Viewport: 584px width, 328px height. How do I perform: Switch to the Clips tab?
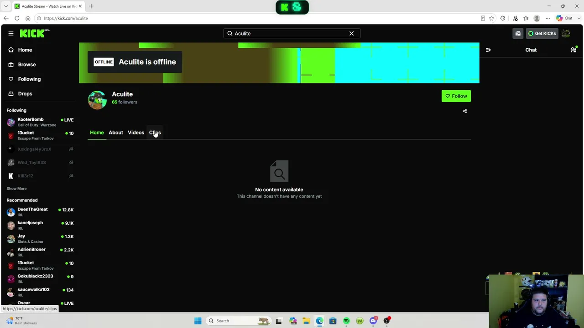155,133
